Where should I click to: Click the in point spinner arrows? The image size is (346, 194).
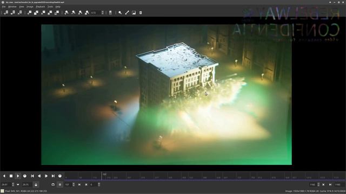[99, 184]
